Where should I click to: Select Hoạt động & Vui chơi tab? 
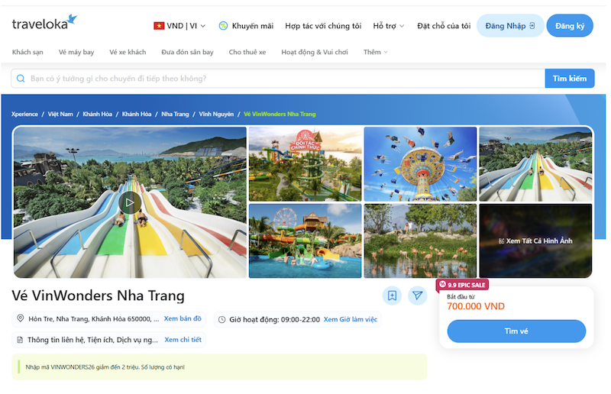[315, 52]
